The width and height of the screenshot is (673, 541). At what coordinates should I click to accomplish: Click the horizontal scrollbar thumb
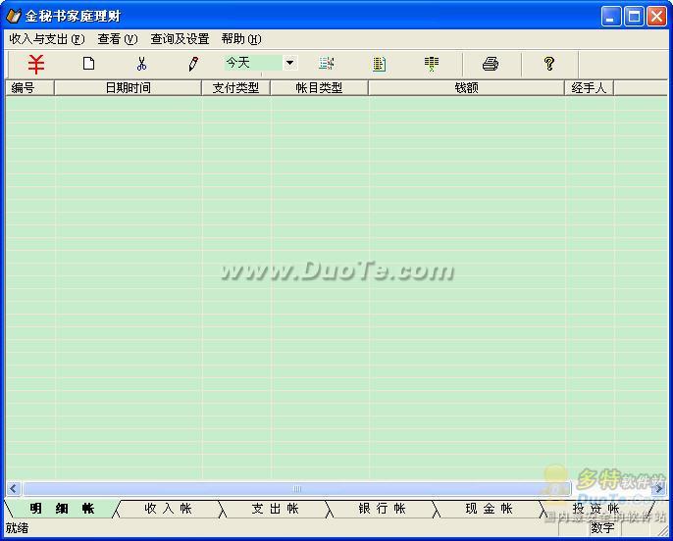pos(297,489)
